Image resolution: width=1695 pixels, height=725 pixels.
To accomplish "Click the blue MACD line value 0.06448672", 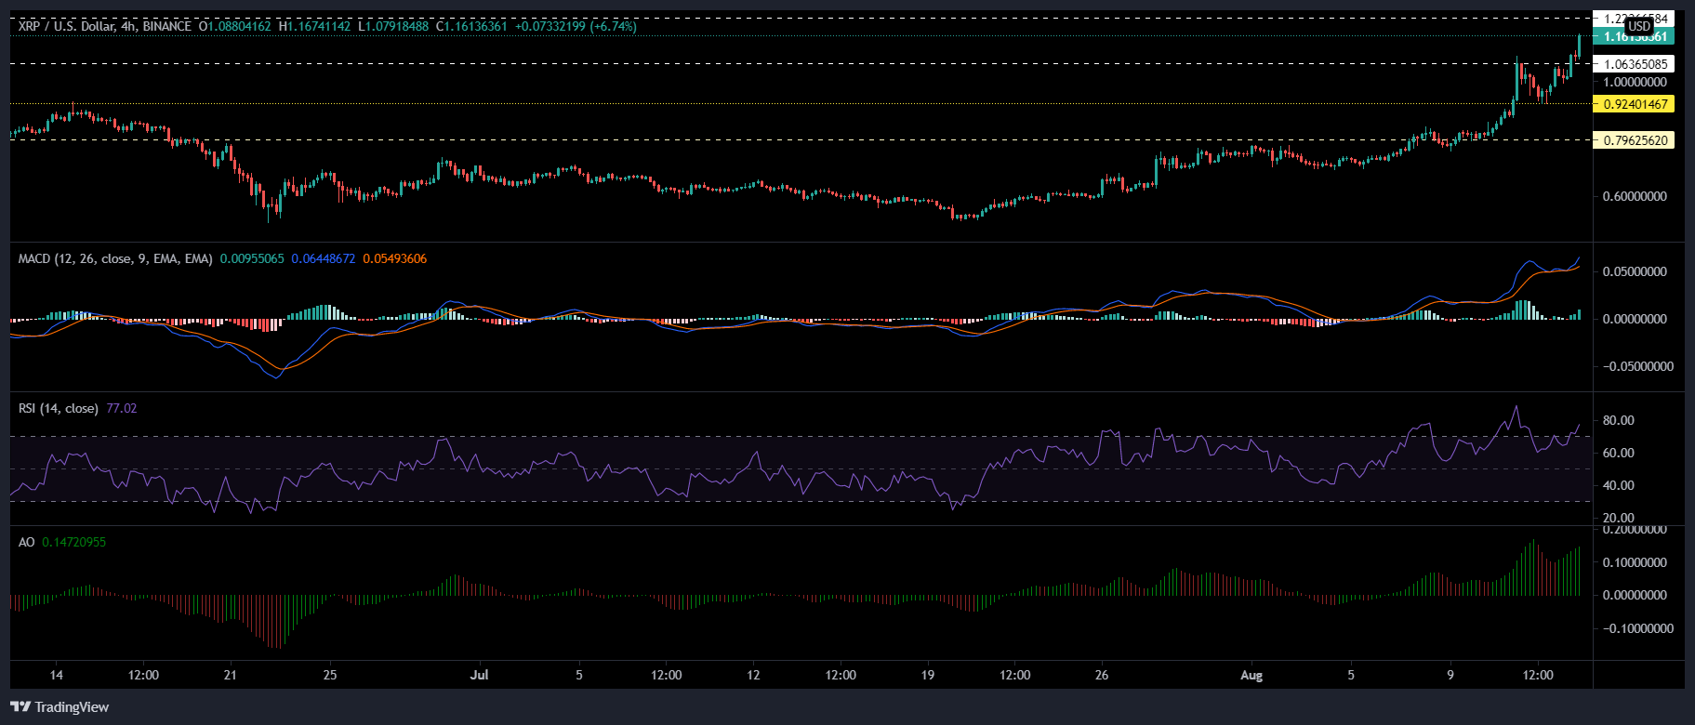I will (x=324, y=258).
